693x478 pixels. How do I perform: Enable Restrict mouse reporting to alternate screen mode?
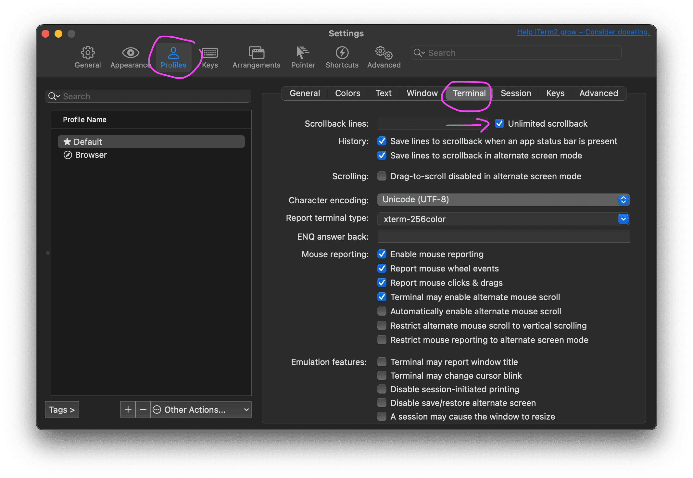[x=382, y=340]
